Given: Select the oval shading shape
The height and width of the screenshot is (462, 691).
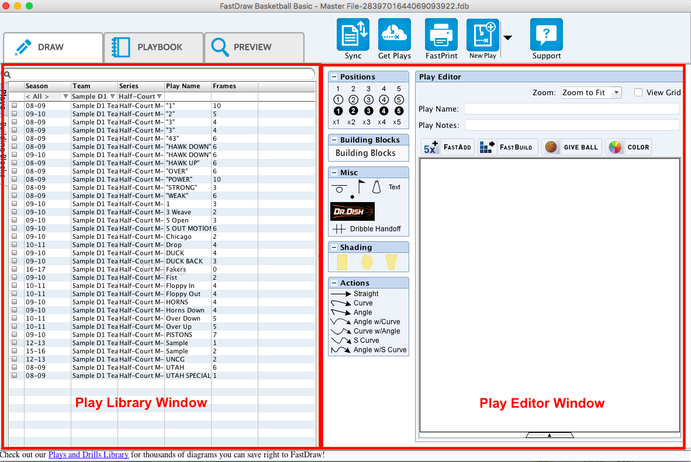Looking at the screenshot, I should coord(367,262).
